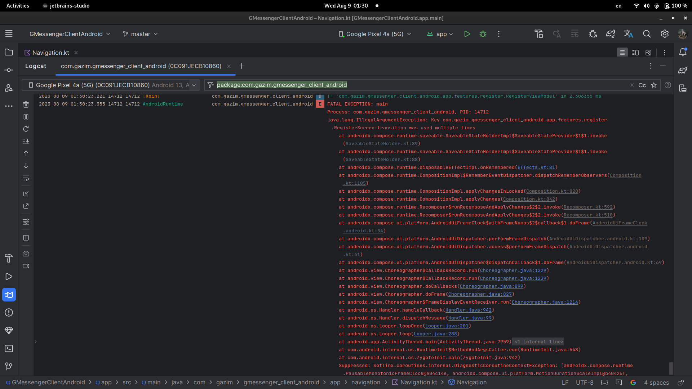Expand the master branch dropdown

[x=141, y=34]
